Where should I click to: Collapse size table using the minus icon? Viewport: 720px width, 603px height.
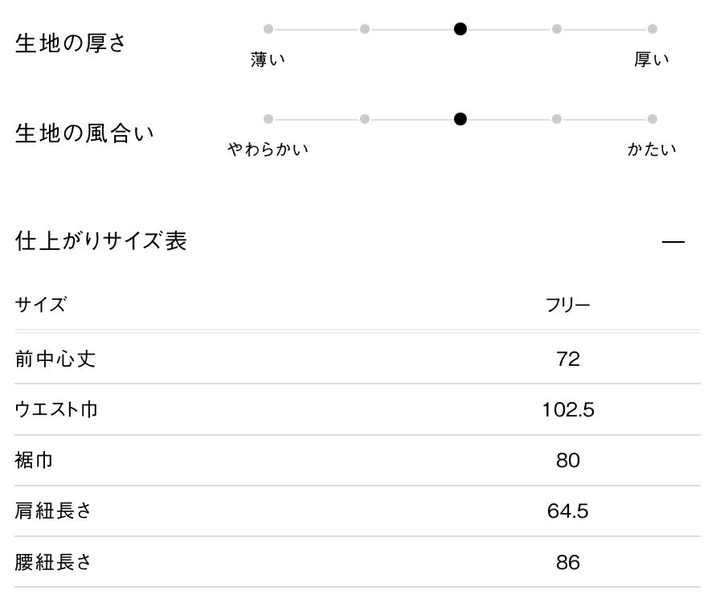673,241
